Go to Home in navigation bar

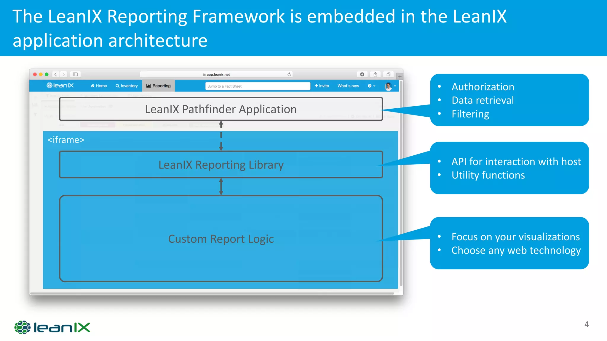tap(99, 86)
